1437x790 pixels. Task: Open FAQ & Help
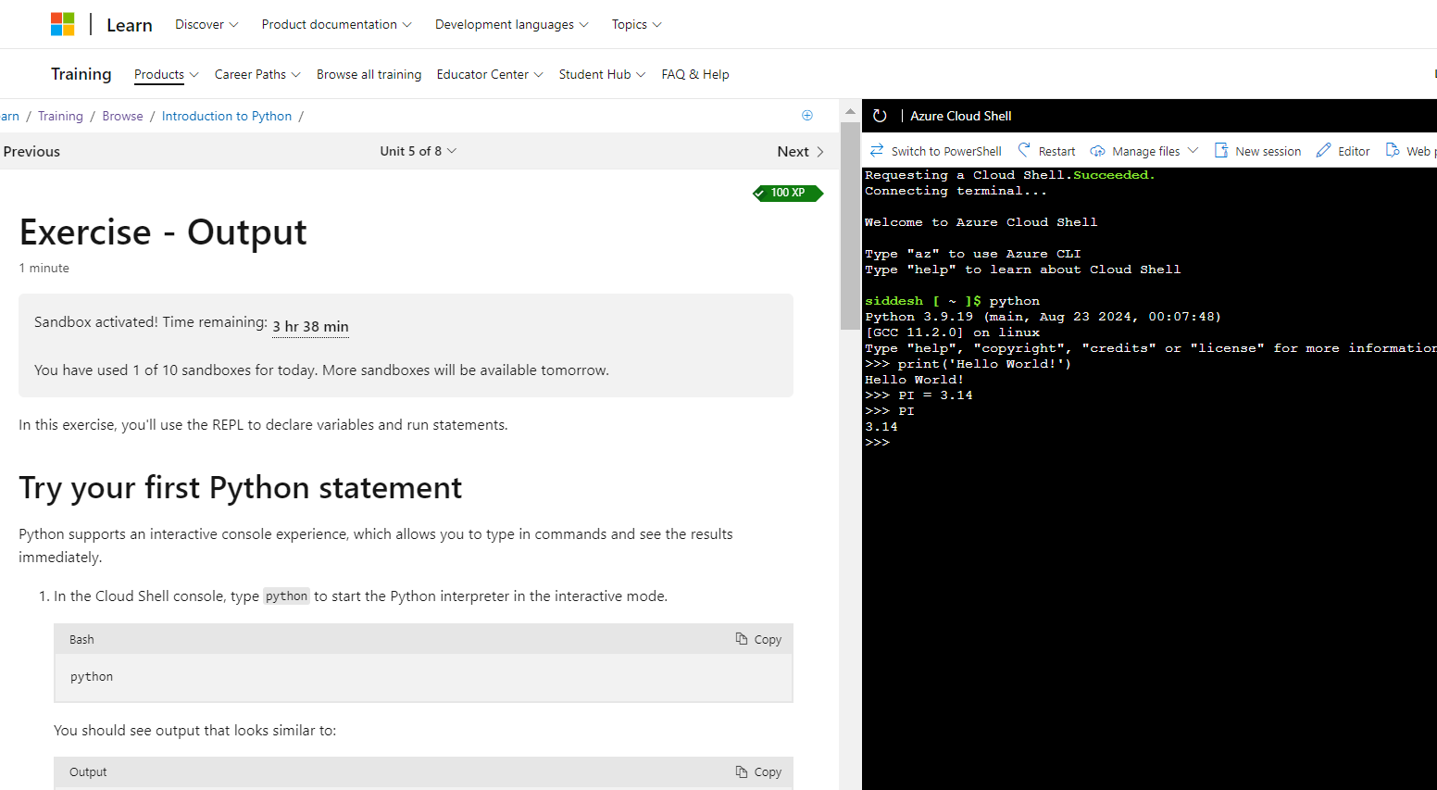(x=695, y=74)
